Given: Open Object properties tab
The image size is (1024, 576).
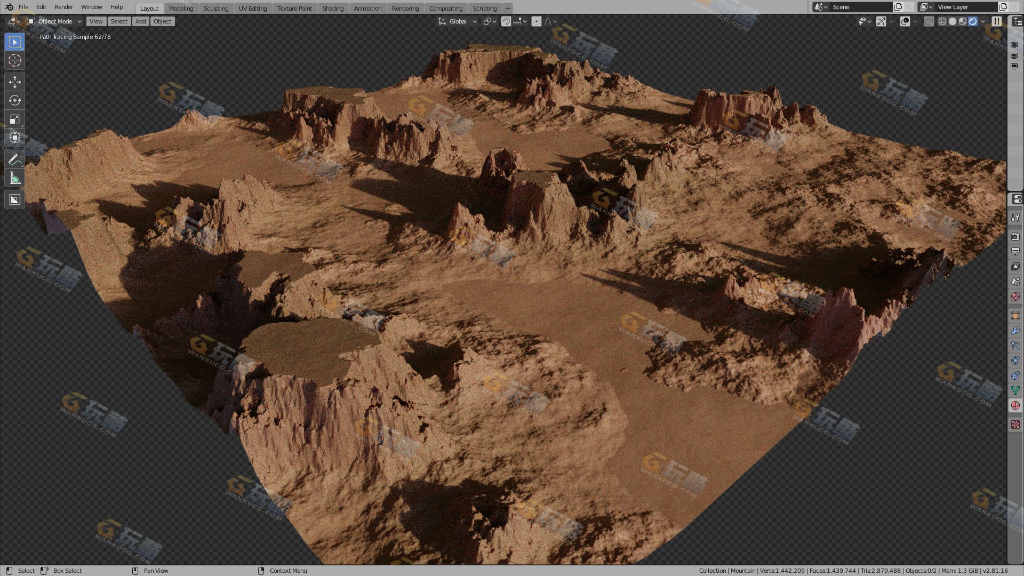Looking at the screenshot, I should 1015,316.
